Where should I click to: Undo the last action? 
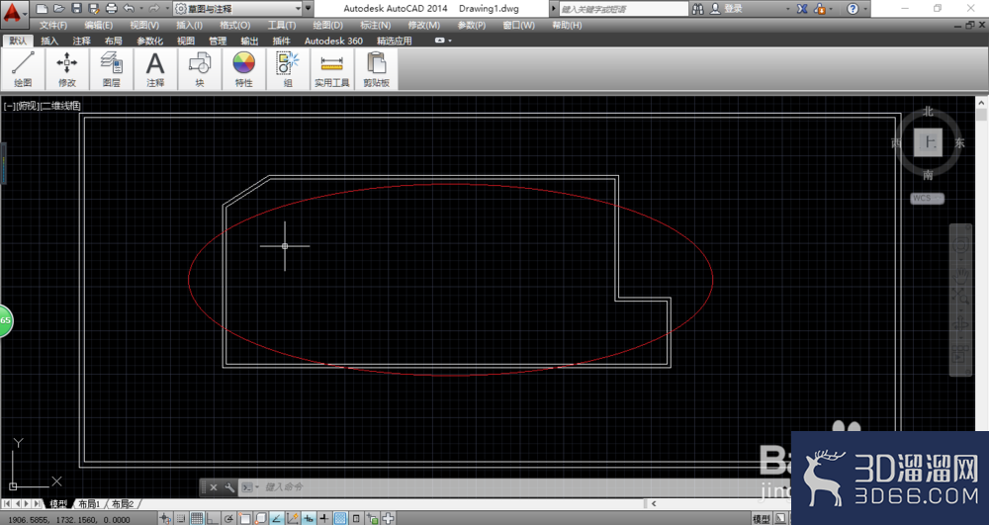[129, 9]
